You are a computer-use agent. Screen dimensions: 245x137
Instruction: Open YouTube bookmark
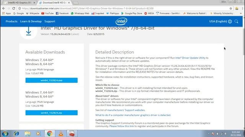click(47, 13)
